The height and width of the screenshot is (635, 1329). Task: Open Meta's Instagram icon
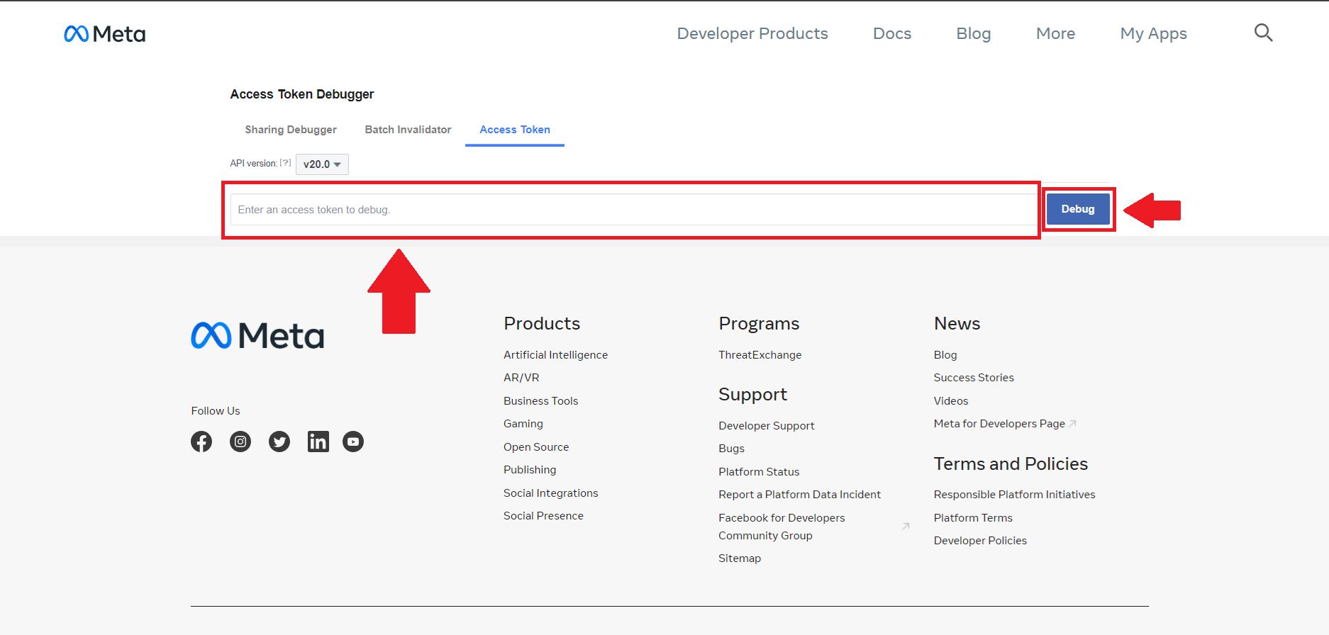[240, 442]
